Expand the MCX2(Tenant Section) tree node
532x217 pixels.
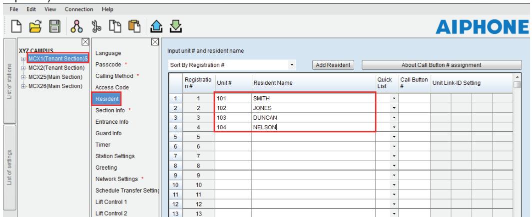[23, 68]
